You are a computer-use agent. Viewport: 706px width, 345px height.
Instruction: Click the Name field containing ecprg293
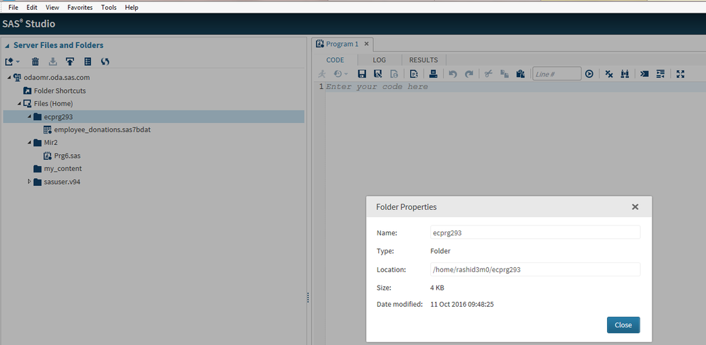coord(535,233)
